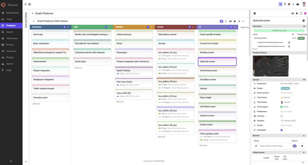This screenshot has height=165, width=308.
Task: Click the 100% hierarchy progress bar
Action: [279, 30]
